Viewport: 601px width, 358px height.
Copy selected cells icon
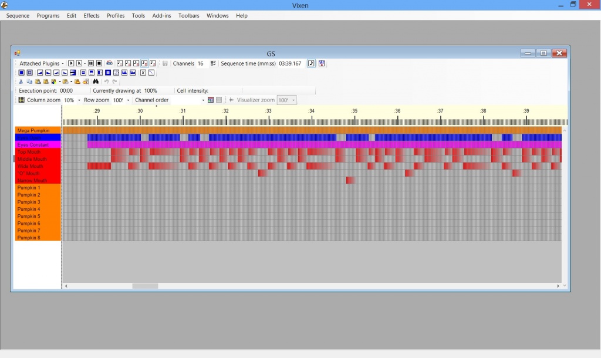point(29,81)
